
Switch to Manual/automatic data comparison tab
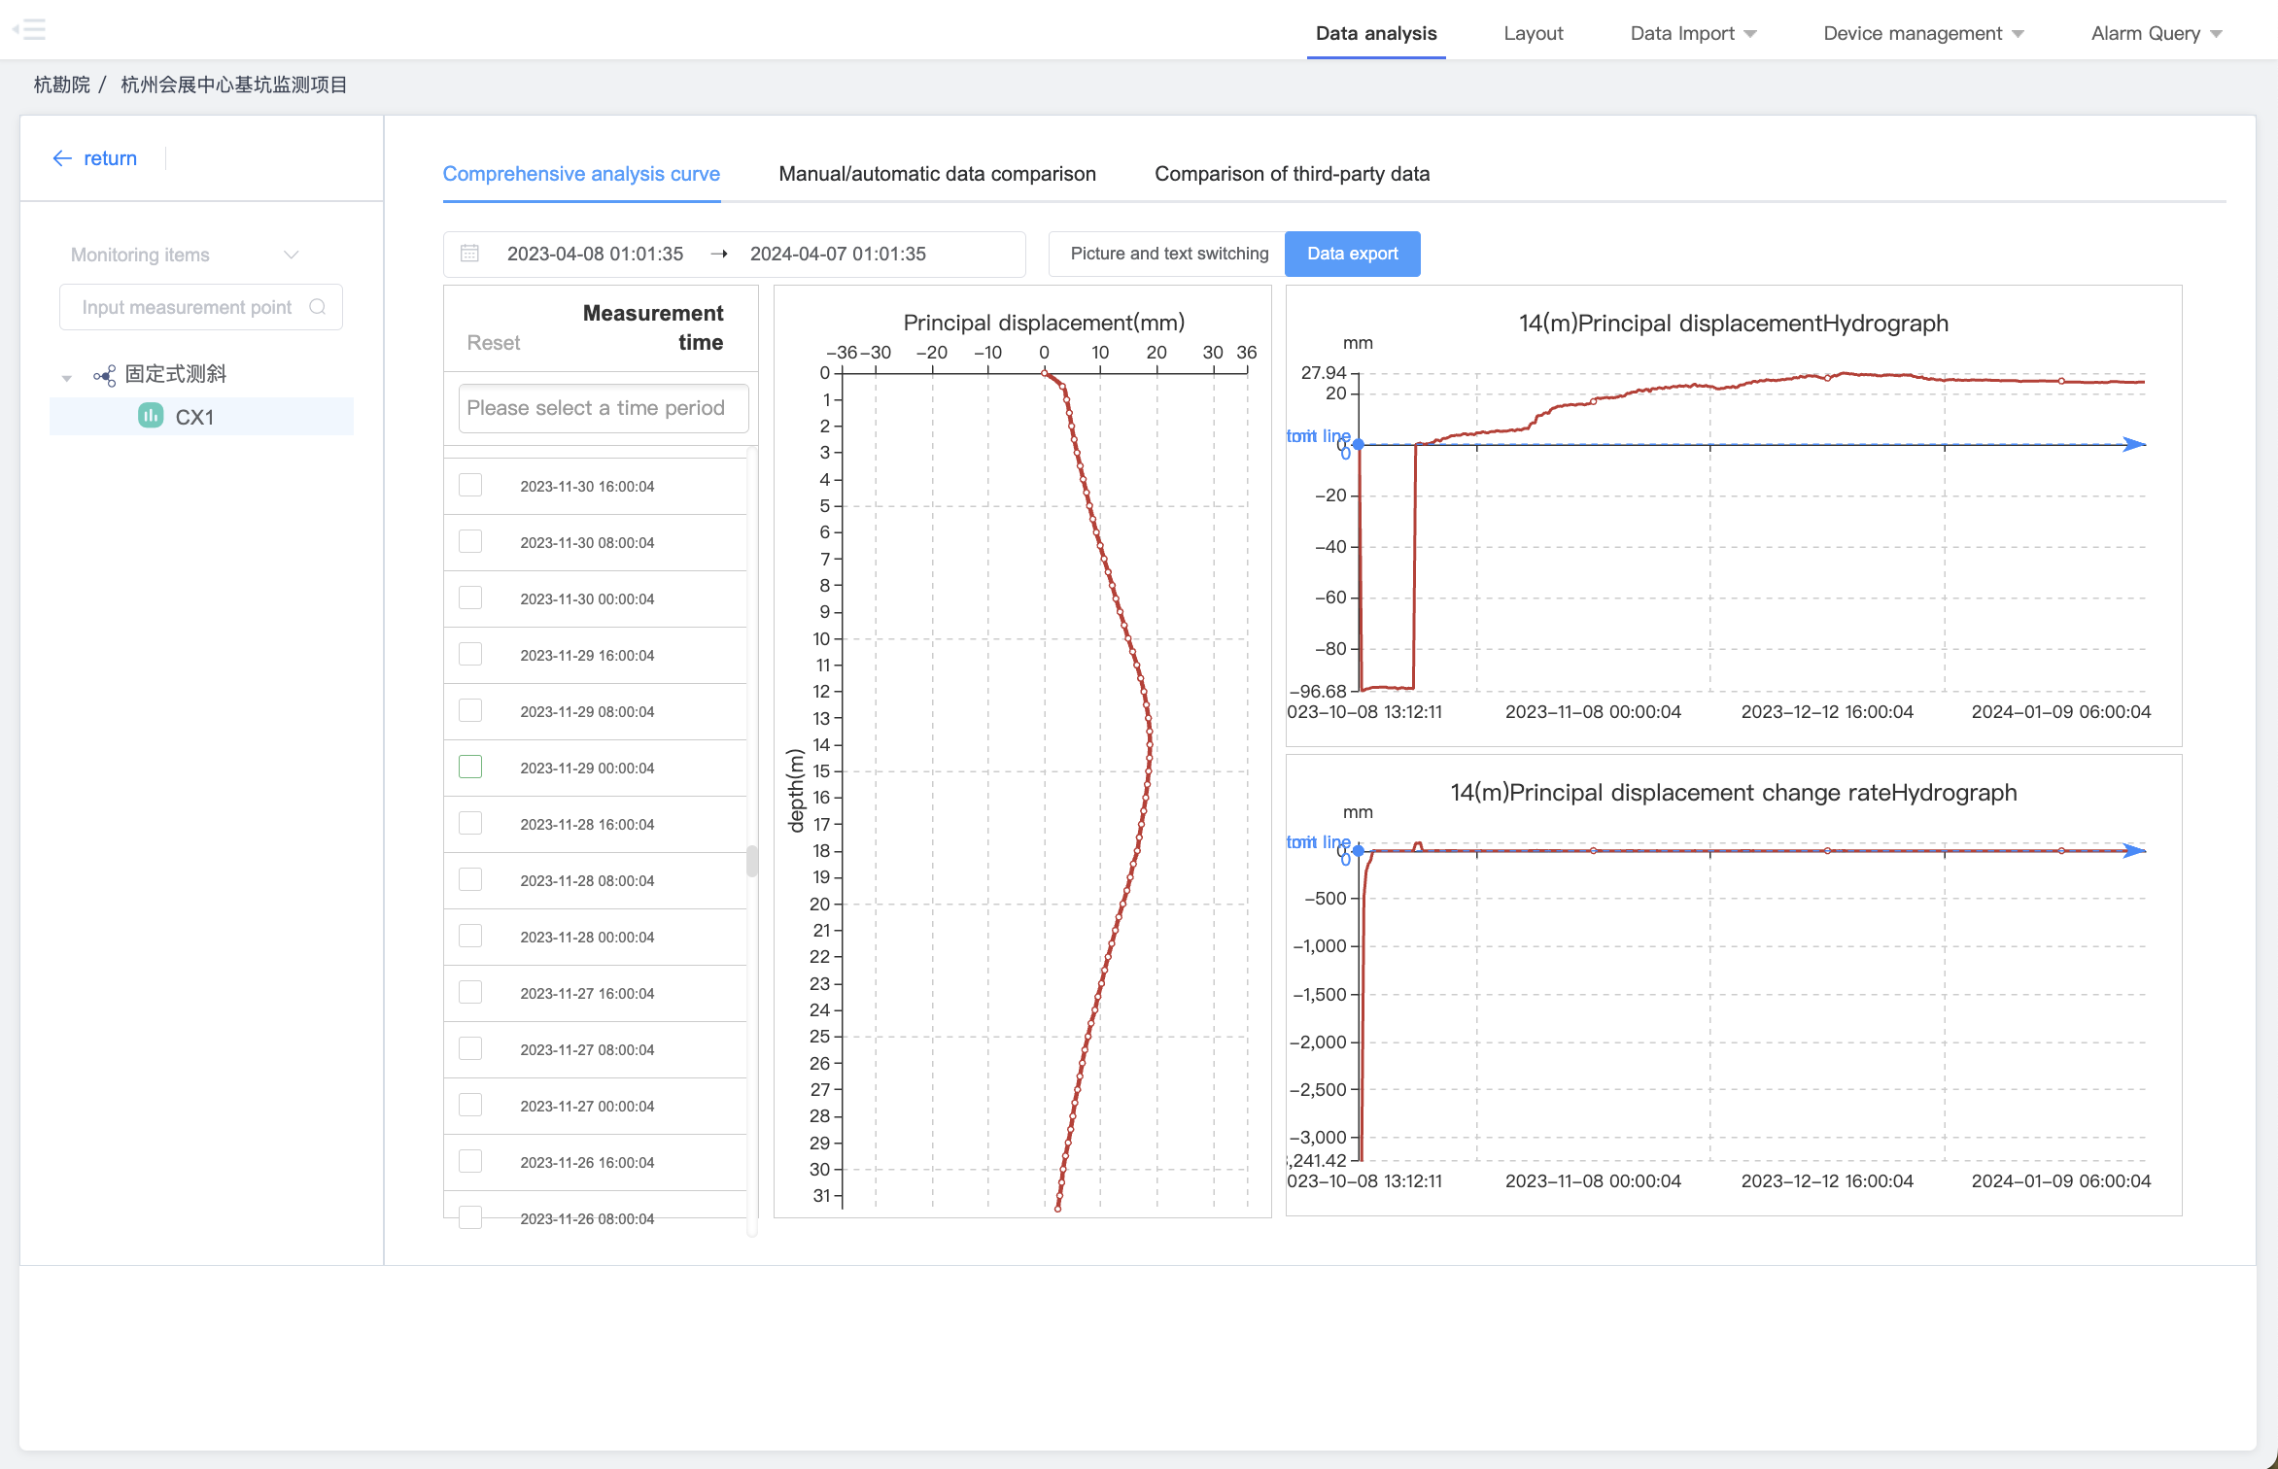pyautogui.click(x=937, y=174)
